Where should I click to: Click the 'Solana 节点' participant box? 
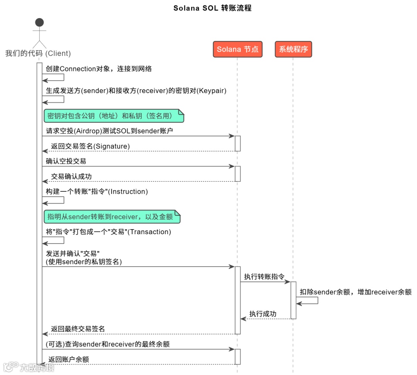(x=237, y=49)
